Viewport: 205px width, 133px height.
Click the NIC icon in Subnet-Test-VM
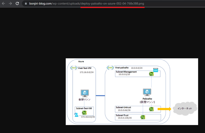84,113
